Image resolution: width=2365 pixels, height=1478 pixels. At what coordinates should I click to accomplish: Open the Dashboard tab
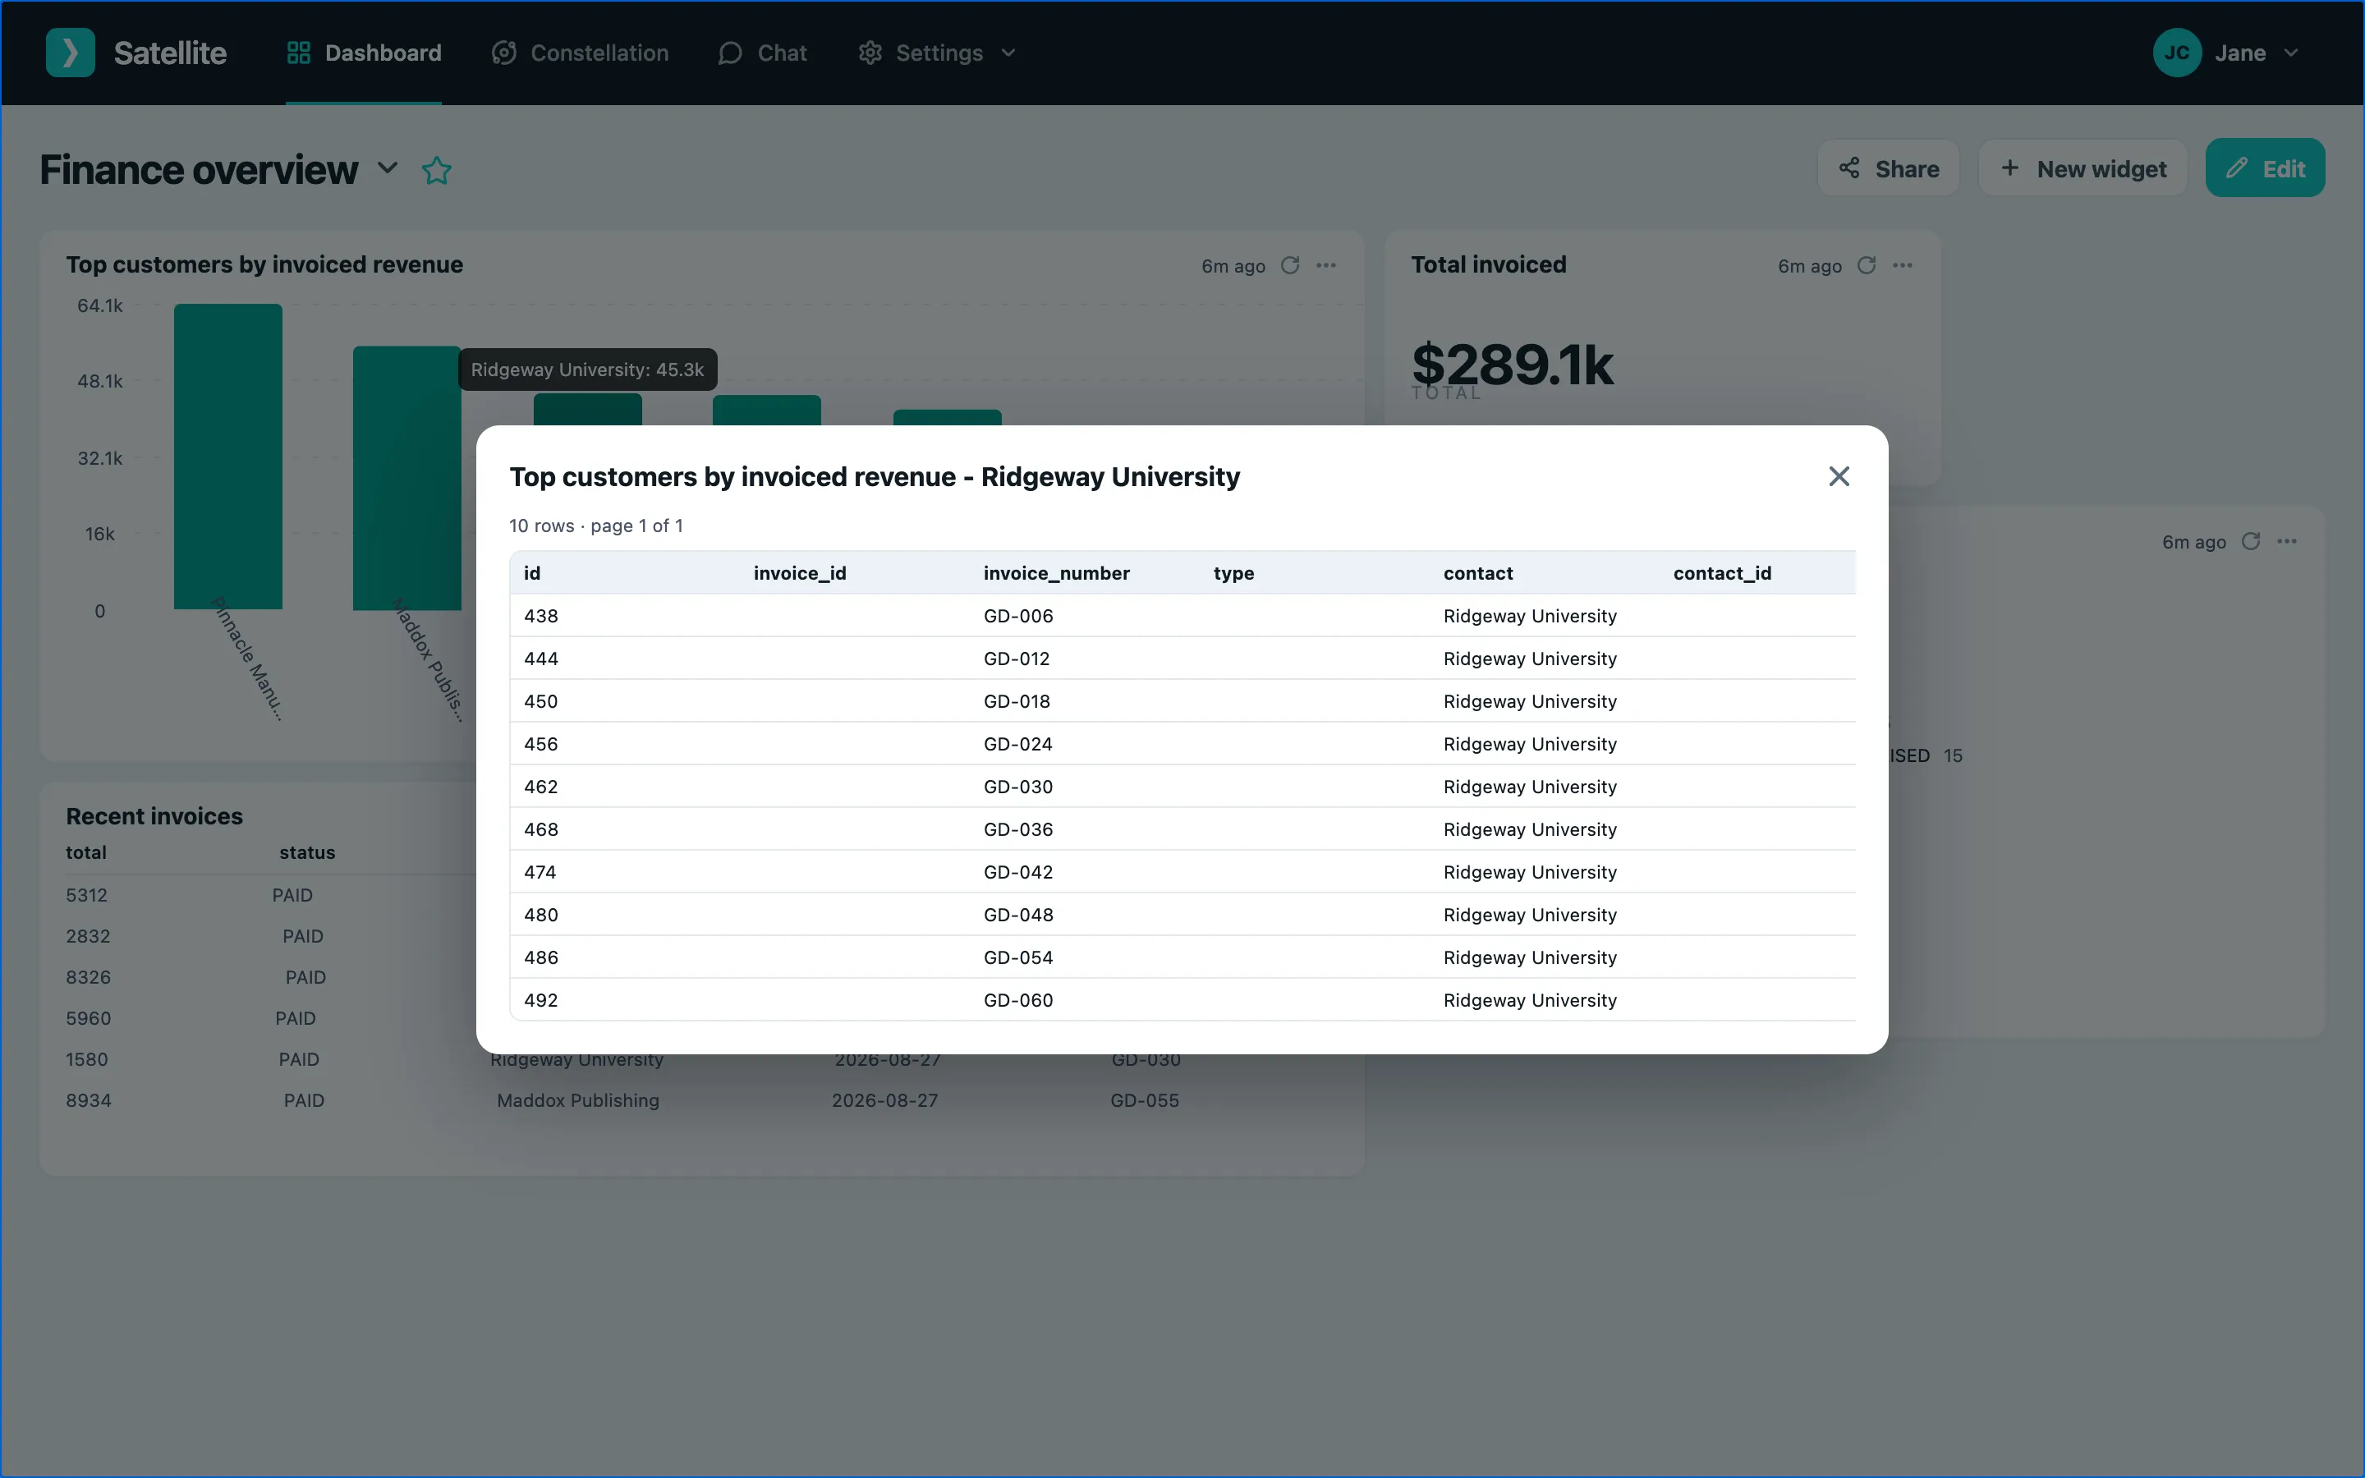pos(364,53)
